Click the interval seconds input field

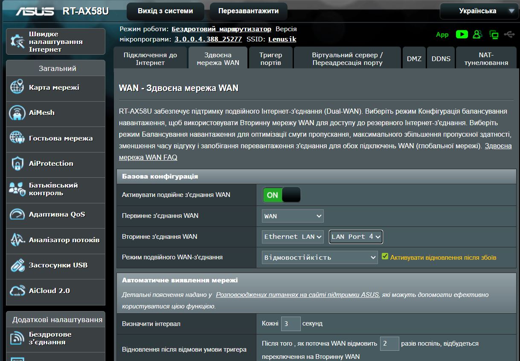click(291, 324)
